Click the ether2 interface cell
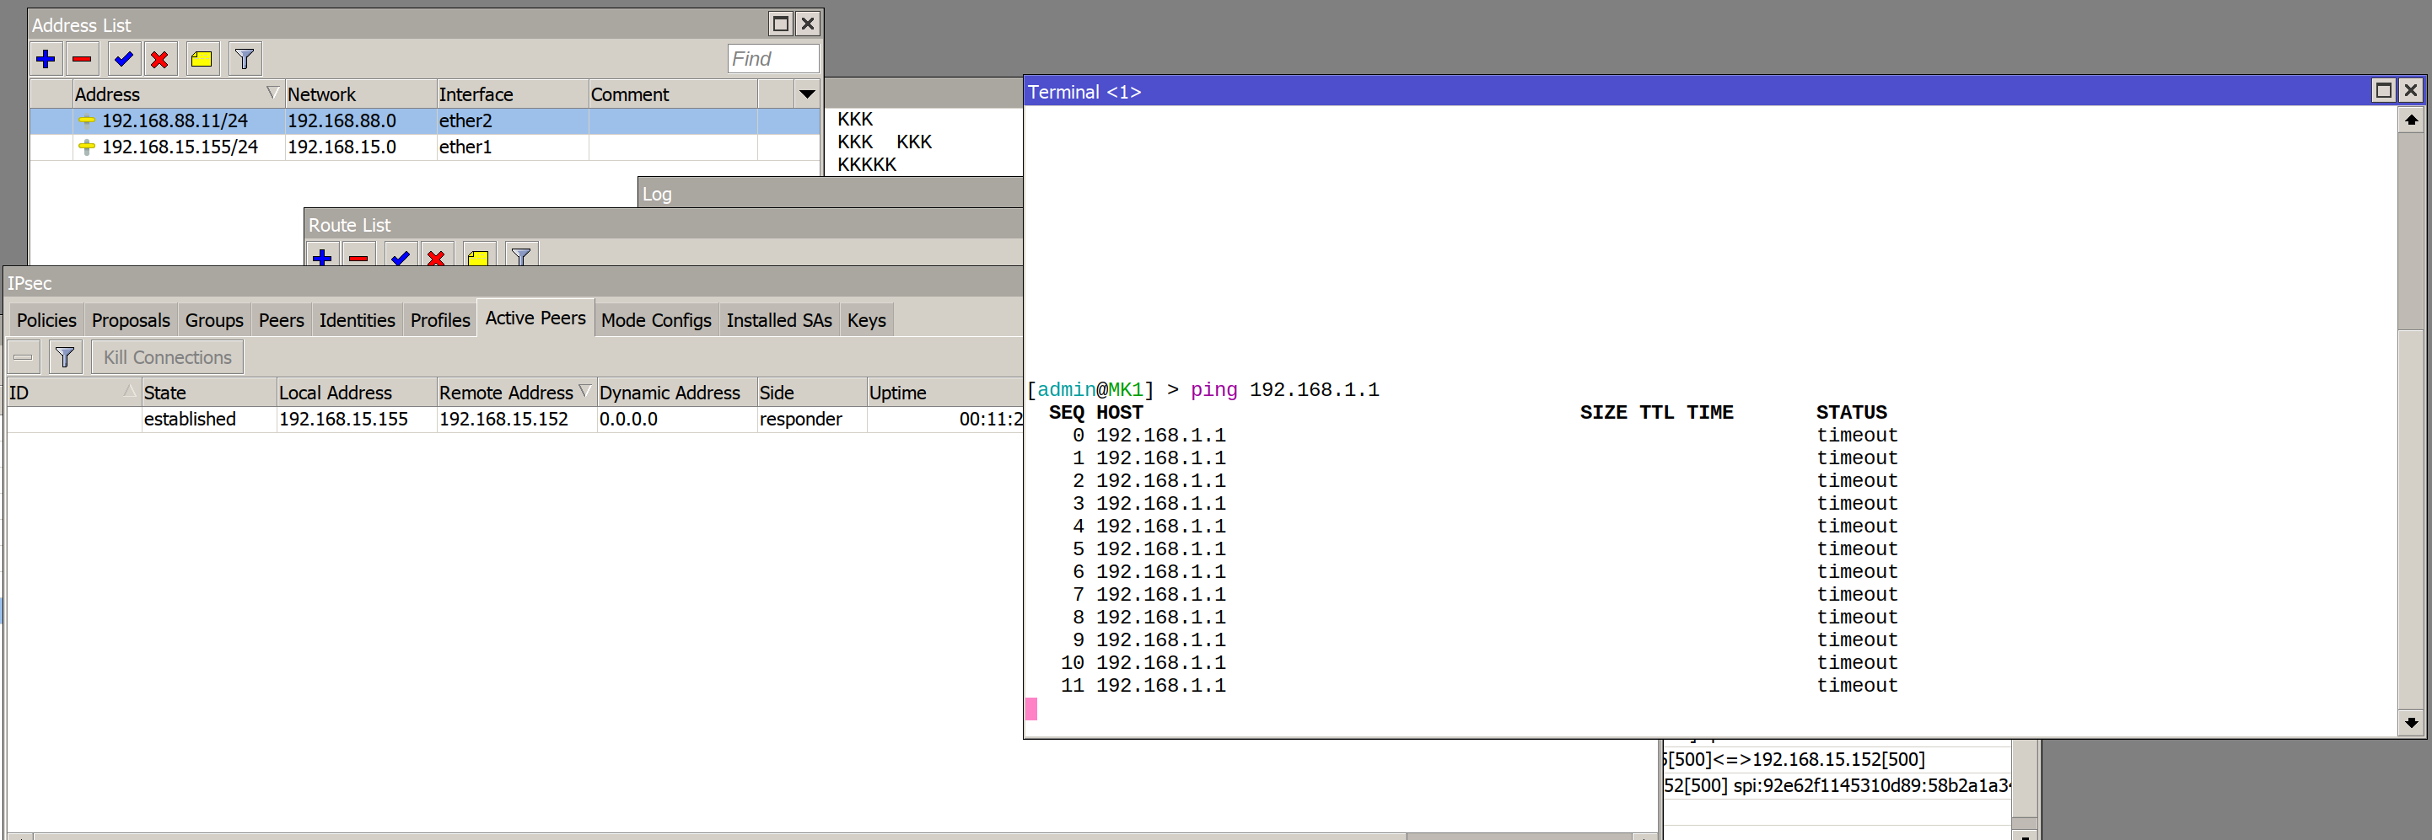The width and height of the screenshot is (2432, 840). click(512, 120)
